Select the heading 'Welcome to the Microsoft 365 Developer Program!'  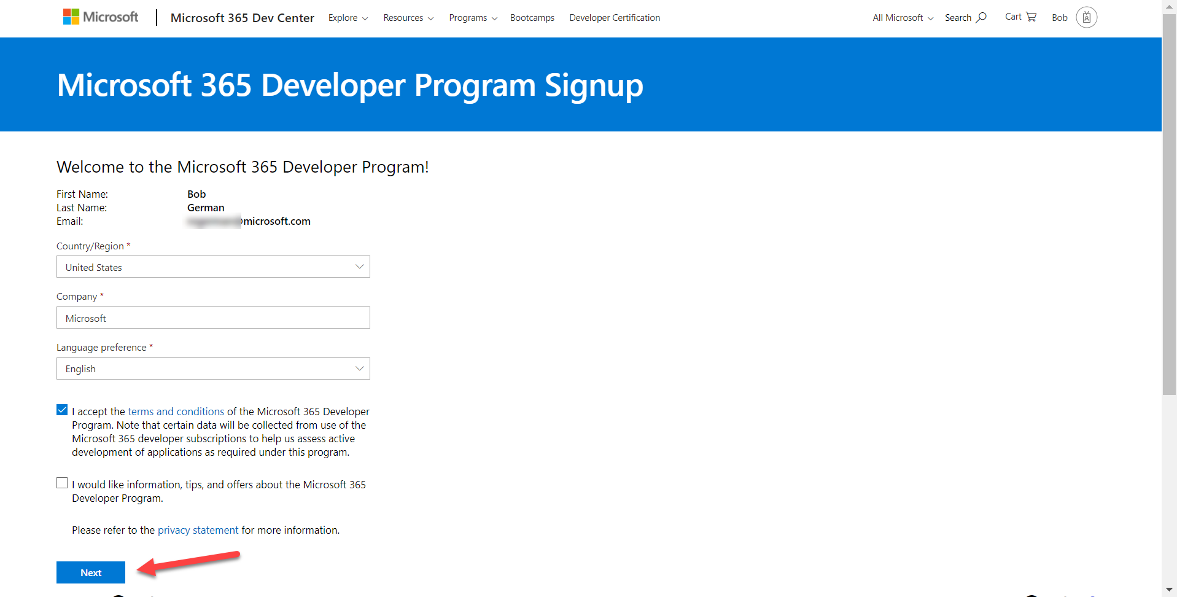tap(243, 167)
